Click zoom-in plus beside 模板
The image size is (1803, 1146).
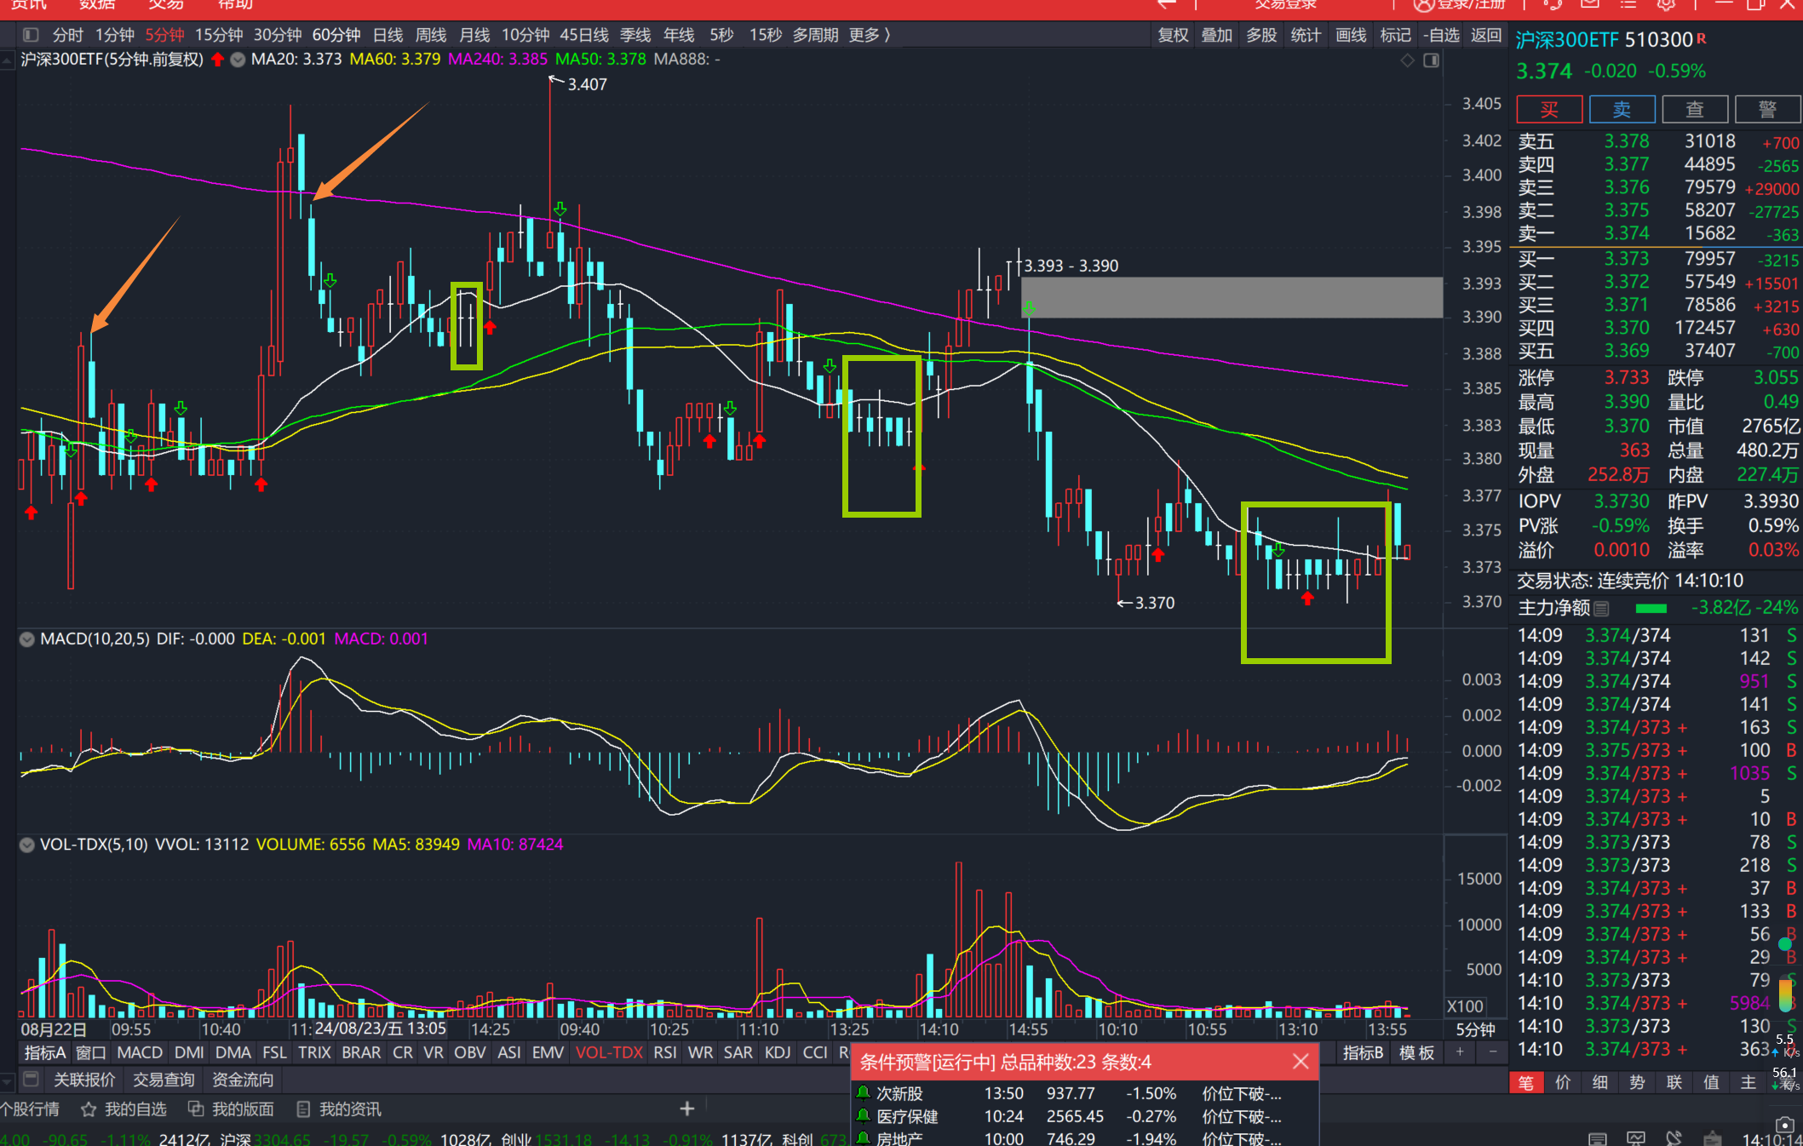(1460, 1052)
